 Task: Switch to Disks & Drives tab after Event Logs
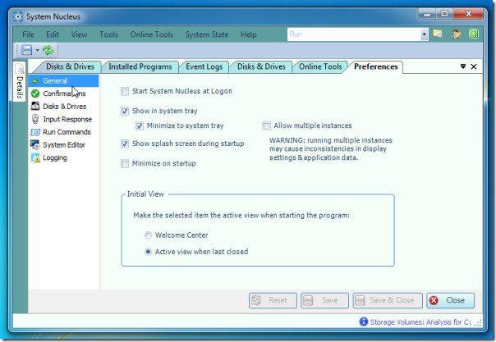(261, 66)
